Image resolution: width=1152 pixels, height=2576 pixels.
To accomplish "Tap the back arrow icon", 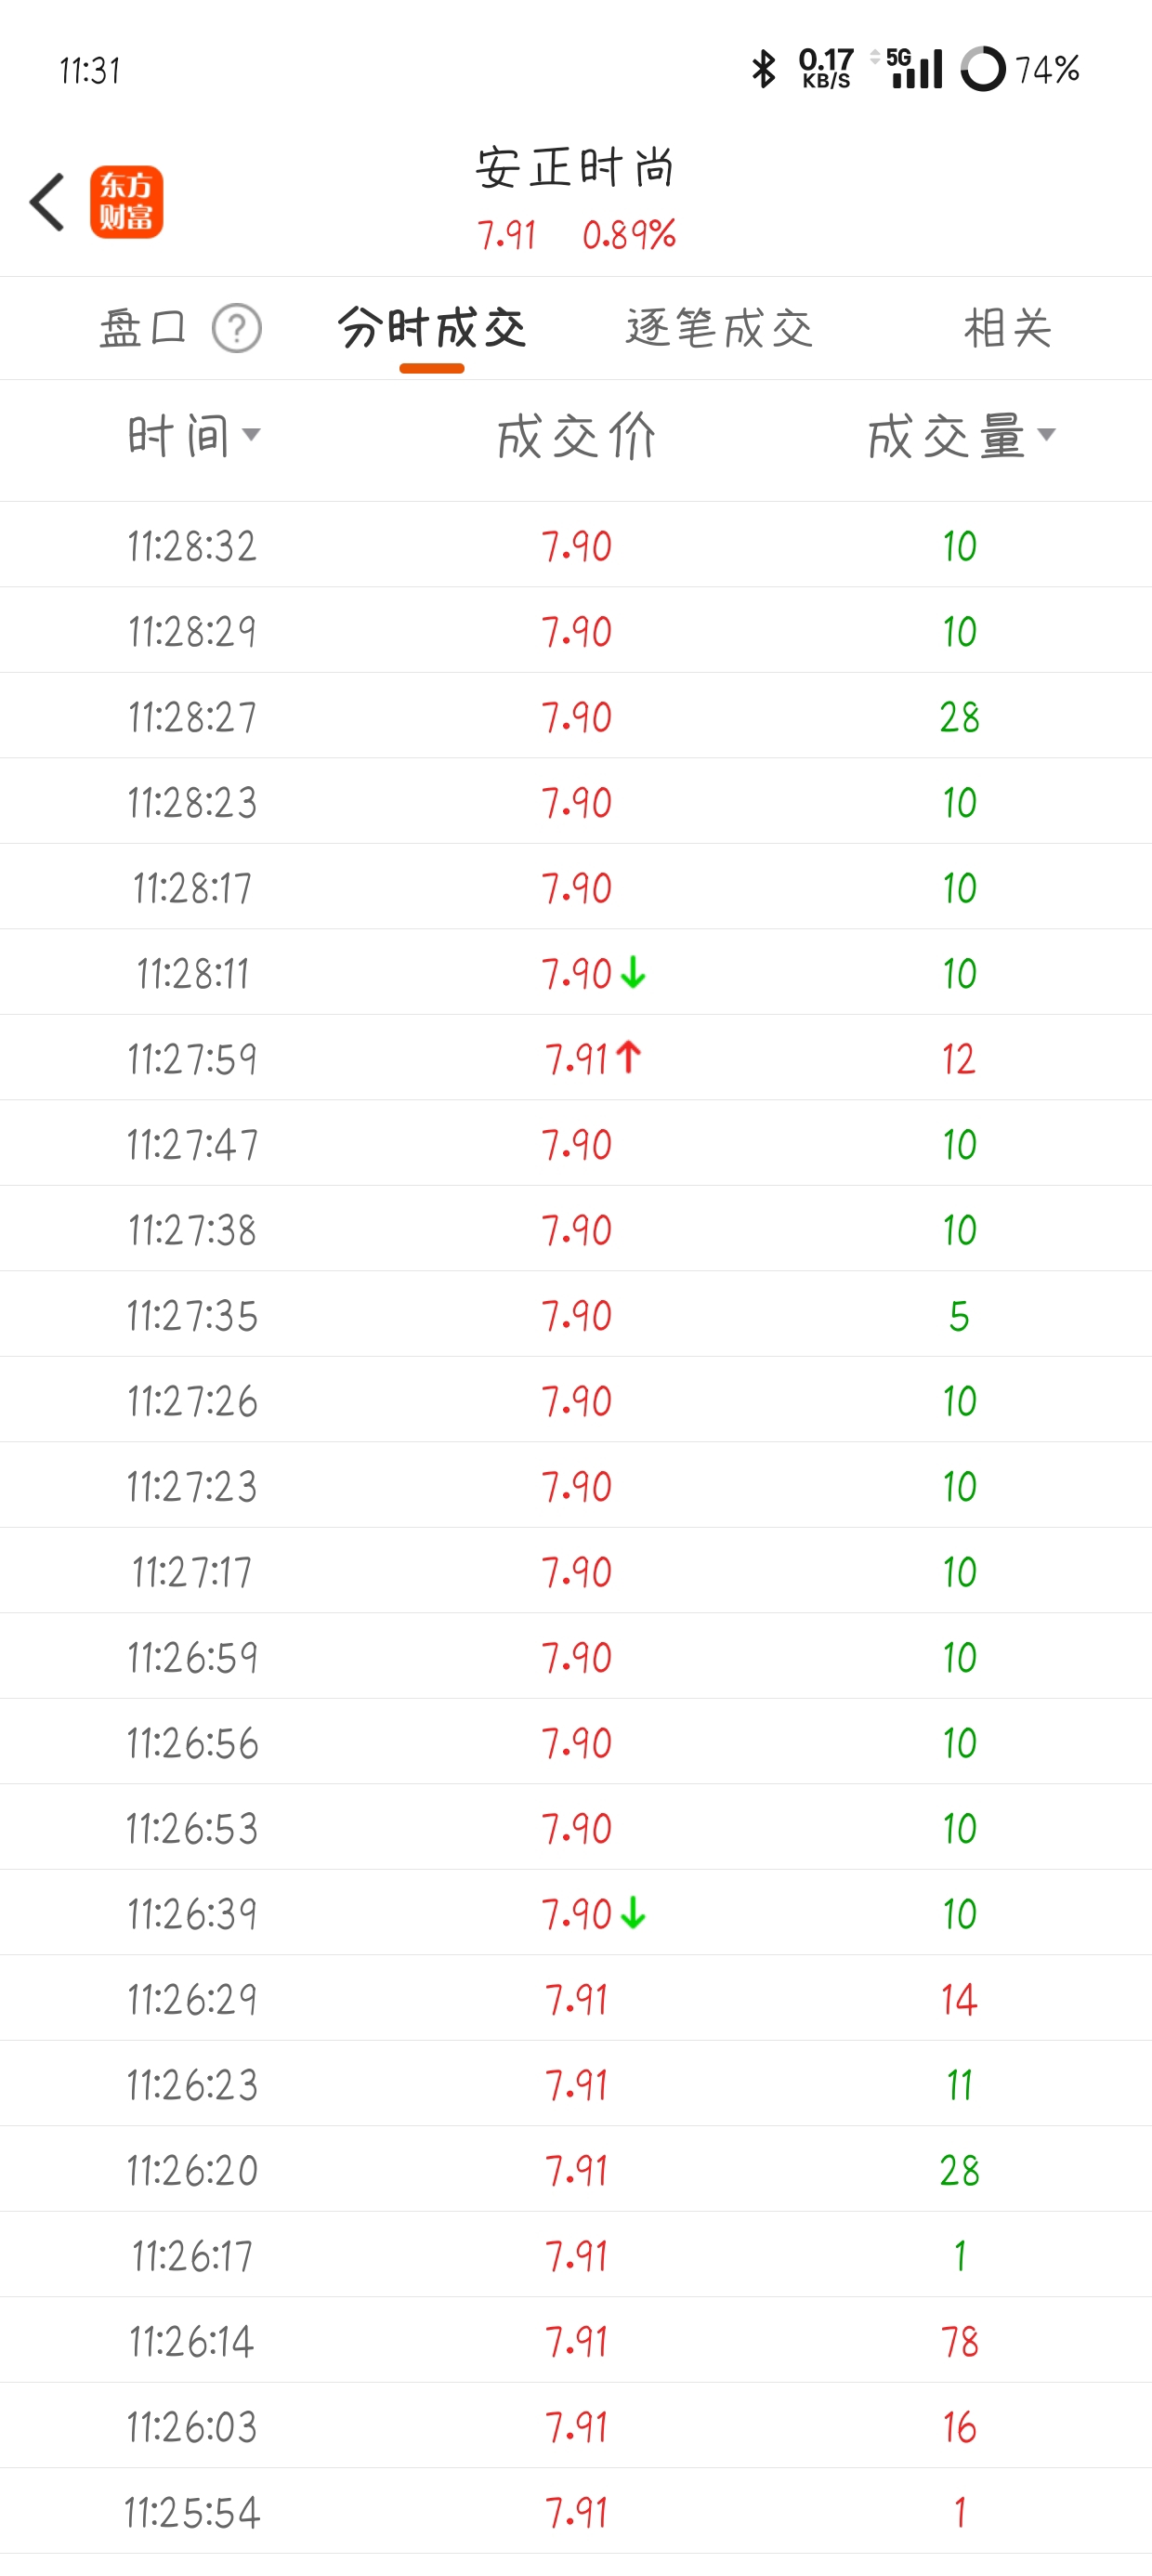I will (47, 202).
